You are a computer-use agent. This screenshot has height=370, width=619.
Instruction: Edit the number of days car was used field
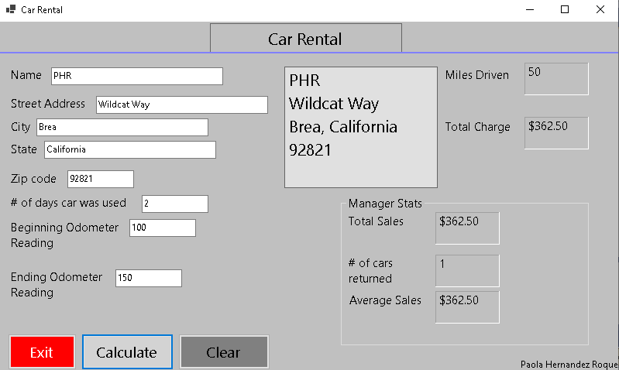point(175,204)
